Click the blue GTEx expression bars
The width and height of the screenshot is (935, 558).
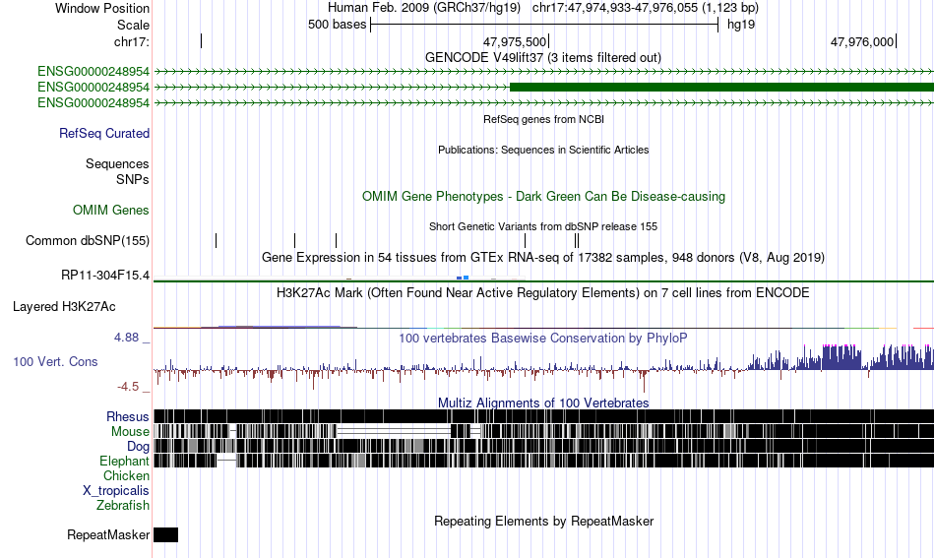tap(463, 278)
